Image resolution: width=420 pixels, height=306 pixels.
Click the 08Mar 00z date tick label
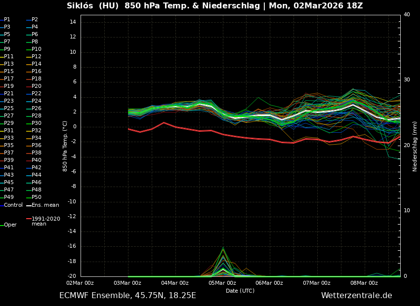click(364, 283)
